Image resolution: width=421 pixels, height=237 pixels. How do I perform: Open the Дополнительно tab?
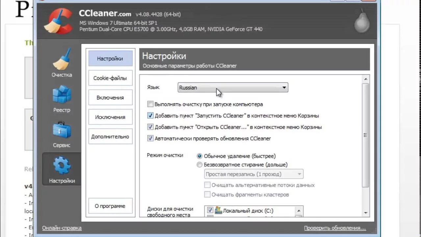110,136
